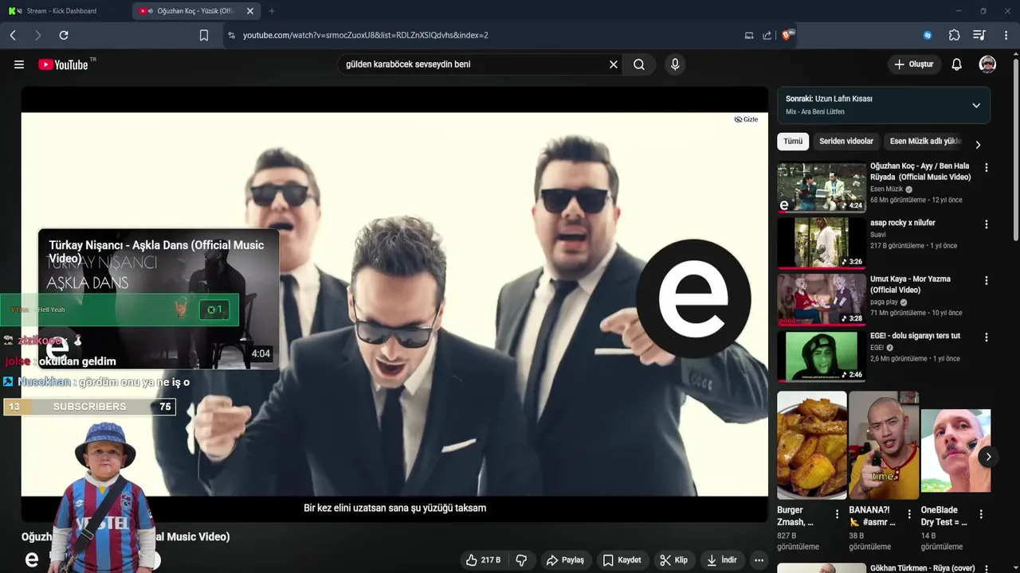Mute the audio on the YouTube tab

[x=150, y=11]
